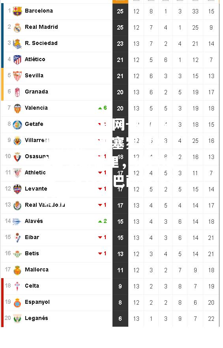The width and height of the screenshot is (223, 348).
Task: Open the Granada team page
Action: (36, 92)
